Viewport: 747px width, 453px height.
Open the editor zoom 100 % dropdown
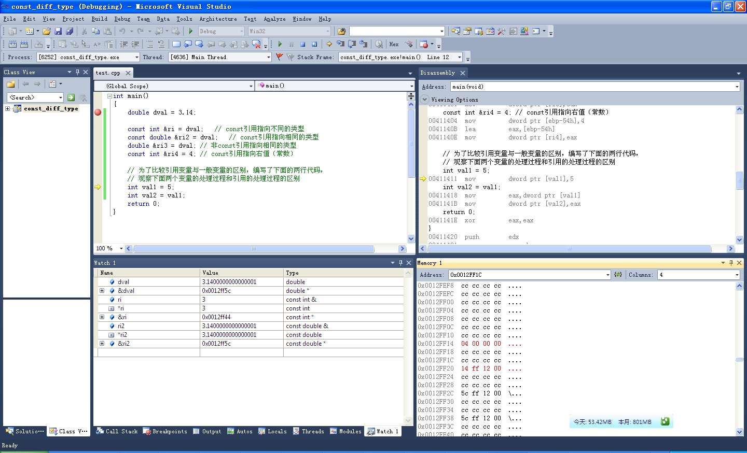(x=121, y=248)
